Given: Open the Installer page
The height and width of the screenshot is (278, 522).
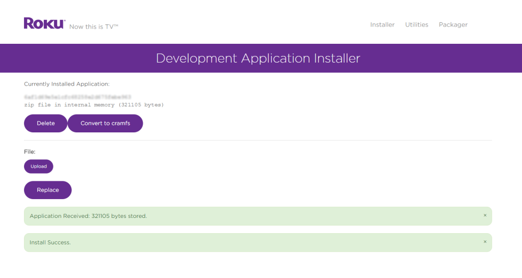Looking at the screenshot, I should coord(382,24).
